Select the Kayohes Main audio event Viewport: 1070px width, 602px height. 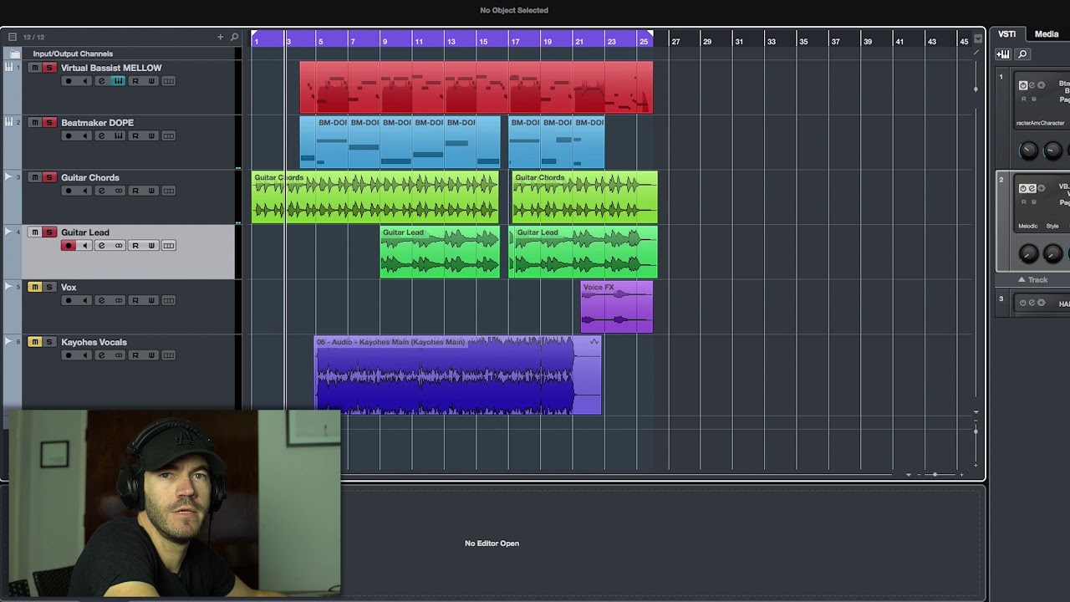(x=457, y=375)
